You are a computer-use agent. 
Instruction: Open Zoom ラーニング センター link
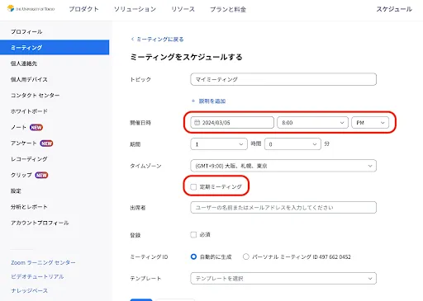pyautogui.click(x=43, y=262)
